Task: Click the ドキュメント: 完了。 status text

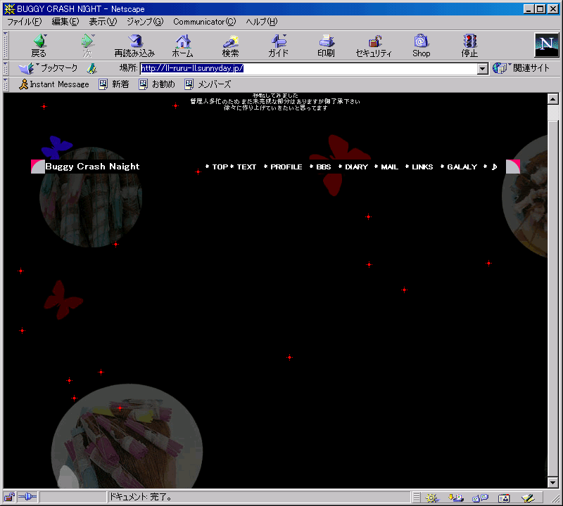Action: click(140, 497)
